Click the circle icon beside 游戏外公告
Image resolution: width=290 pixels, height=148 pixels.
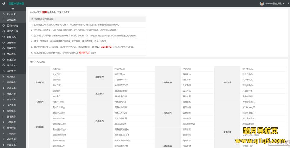3,26
